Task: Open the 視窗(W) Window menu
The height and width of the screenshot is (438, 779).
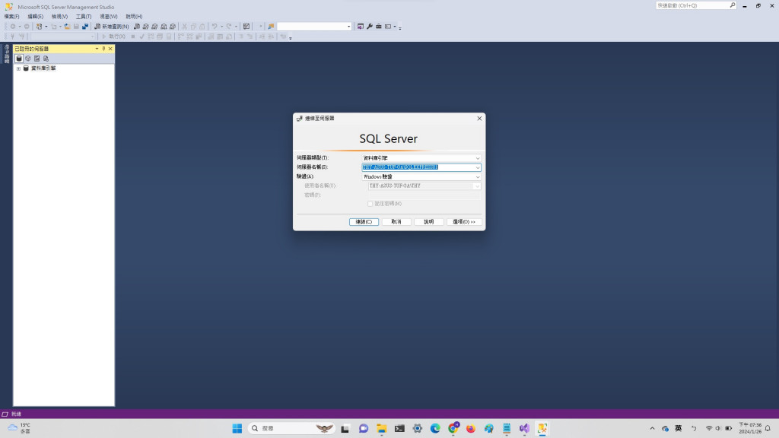Action: coord(108,17)
